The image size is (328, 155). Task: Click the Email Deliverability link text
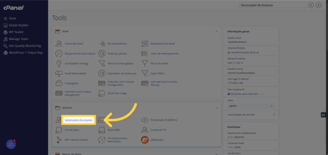[x=76, y=73]
